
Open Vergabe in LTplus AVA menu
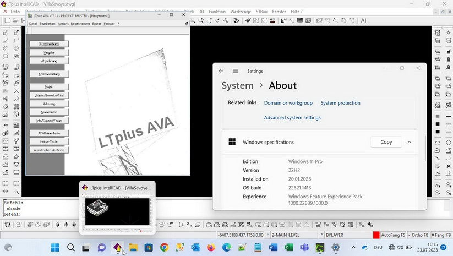(49, 53)
